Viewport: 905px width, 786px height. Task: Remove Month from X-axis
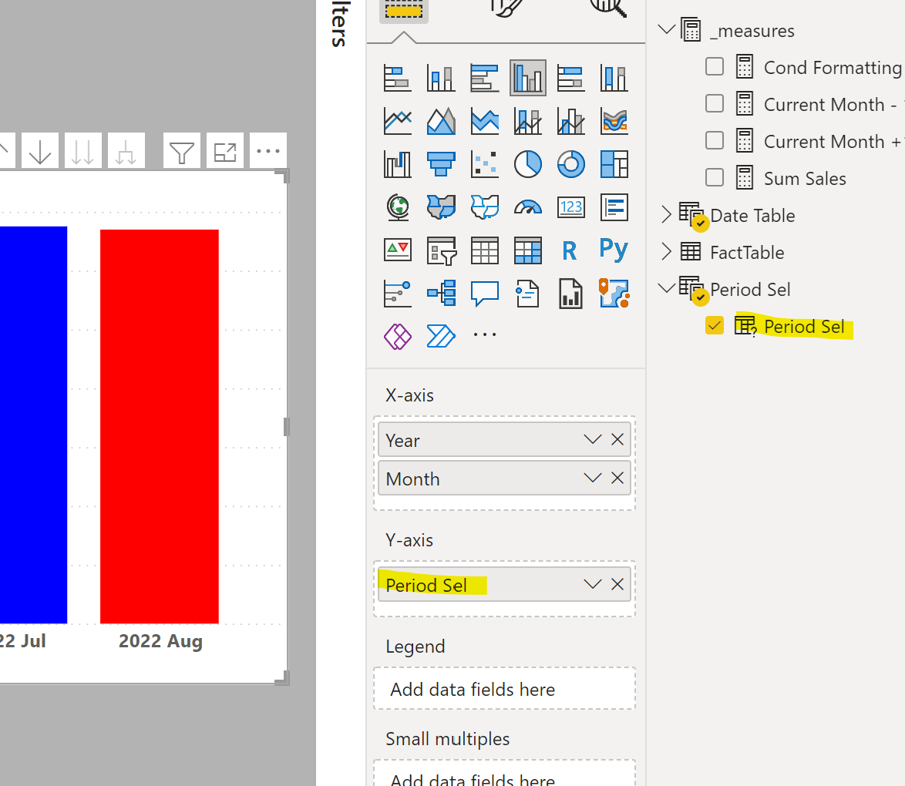click(617, 478)
